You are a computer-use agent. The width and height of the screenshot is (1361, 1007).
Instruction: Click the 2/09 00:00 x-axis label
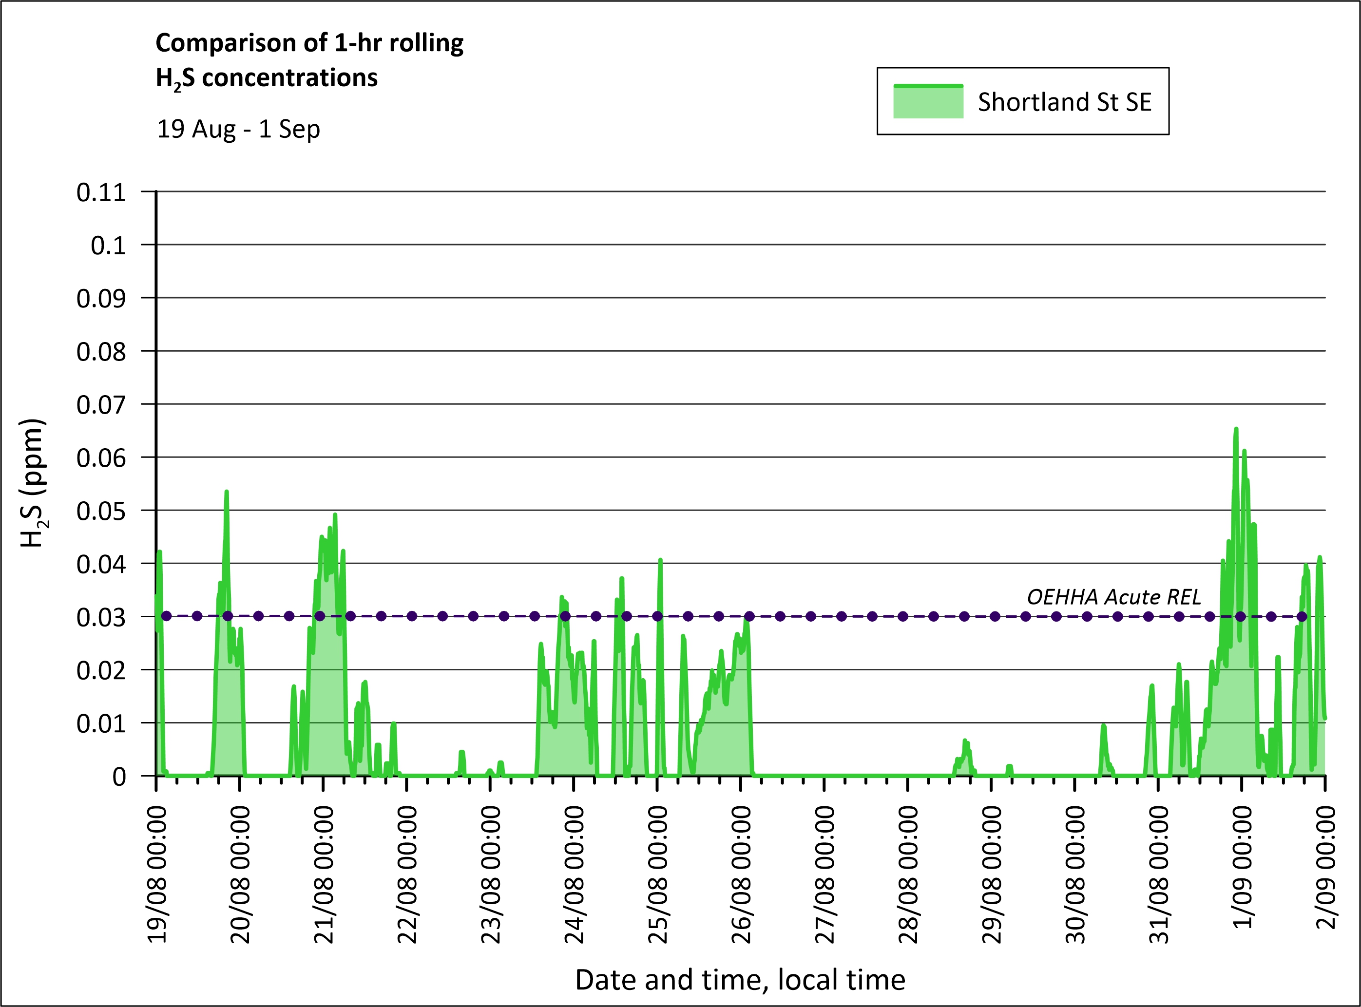tap(1325, 867)
